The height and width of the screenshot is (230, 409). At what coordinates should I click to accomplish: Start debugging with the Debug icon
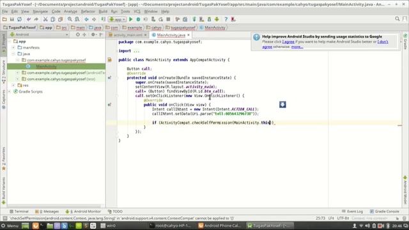point(138,19)
